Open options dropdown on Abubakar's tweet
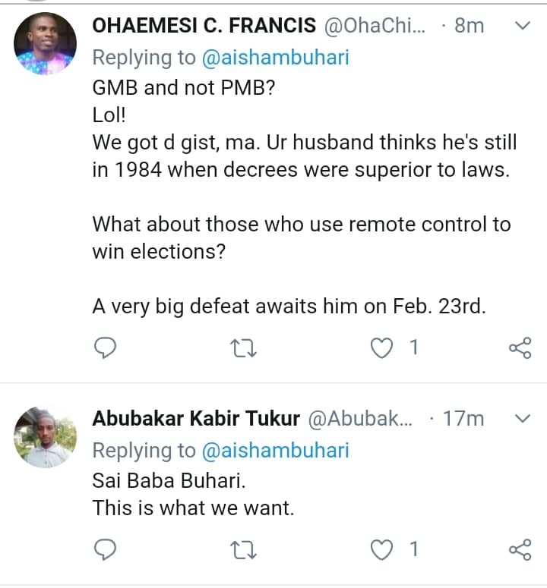 (x=523, y=418)
